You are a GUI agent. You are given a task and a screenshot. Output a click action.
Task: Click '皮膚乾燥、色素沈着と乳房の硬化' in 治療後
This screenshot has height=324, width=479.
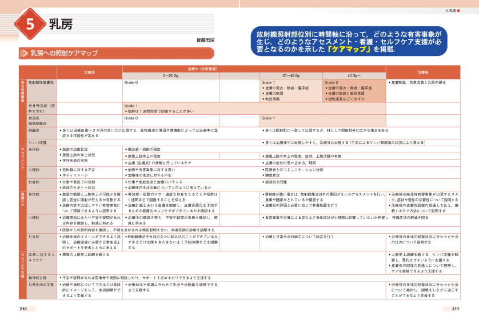click(x=417, y=82)
